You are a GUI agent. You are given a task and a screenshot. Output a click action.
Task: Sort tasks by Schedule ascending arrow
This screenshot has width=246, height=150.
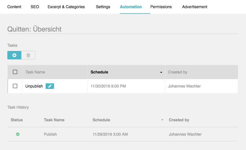(161, 72)
